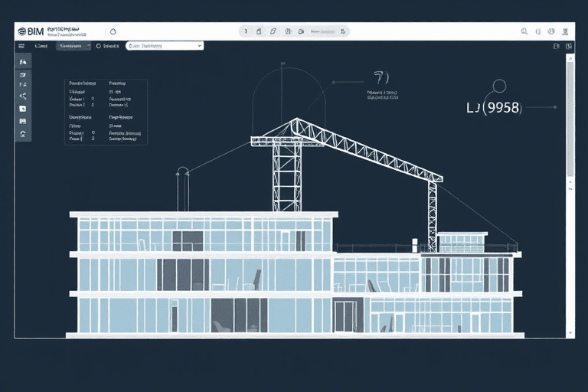The image size is (588, 392).
Task: Click the bottom icon in left sidebar
Action: [23, 133]
